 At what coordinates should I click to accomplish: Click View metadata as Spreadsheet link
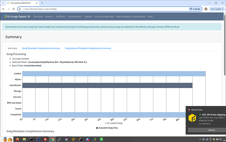coord(130,16)
